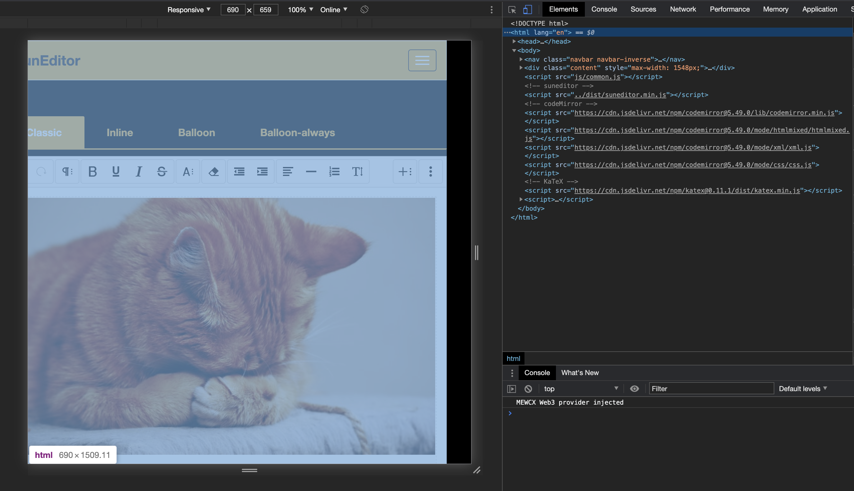Open the Online throttling dropdown
The image size is (854, 491).
333,9
